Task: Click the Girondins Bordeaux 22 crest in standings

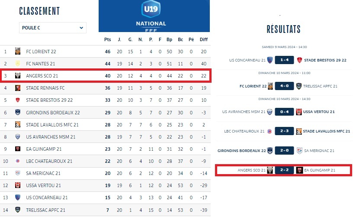Action: pyautogui.click(x=18, y=113)
